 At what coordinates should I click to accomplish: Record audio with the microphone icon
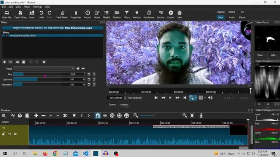point(201,116)
